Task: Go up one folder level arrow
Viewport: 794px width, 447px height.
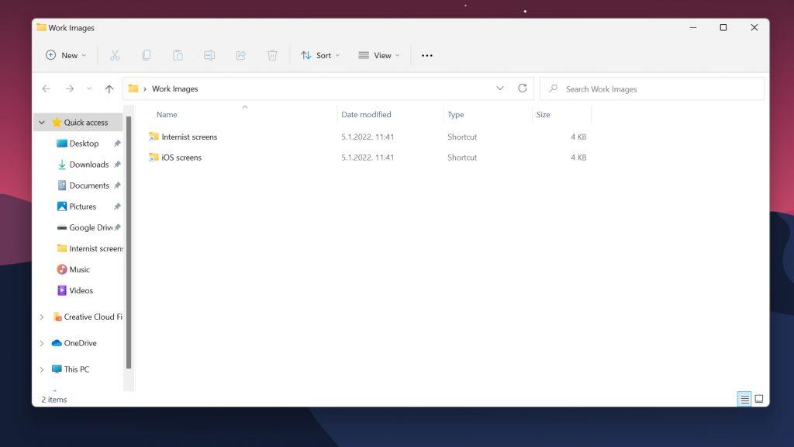Action: pos(109,88)
